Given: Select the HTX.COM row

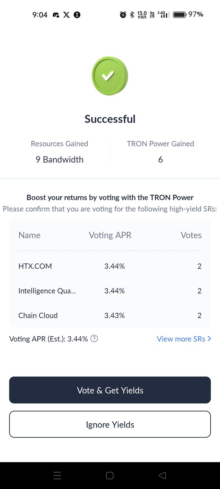Looking at the screenshot, I should coord(110,266).
